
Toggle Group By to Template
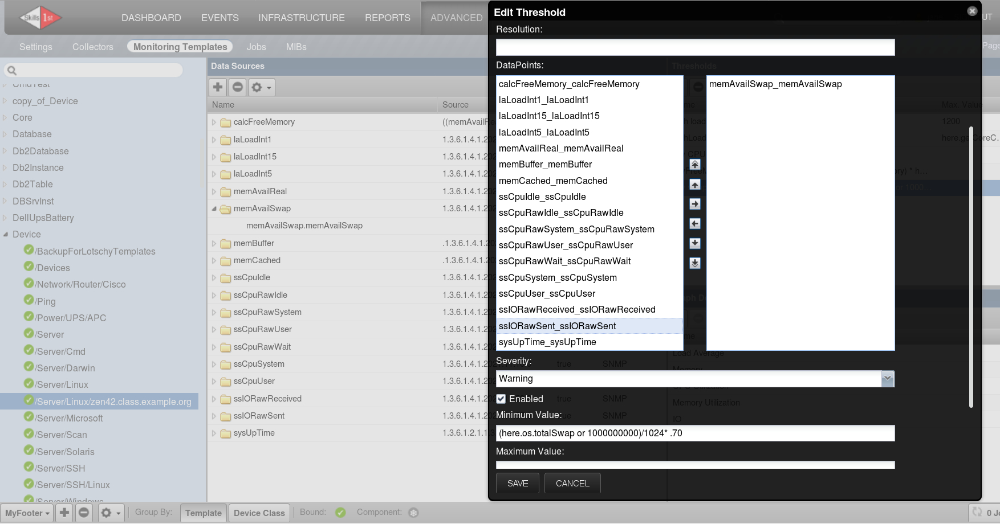(x=203, y=513)
